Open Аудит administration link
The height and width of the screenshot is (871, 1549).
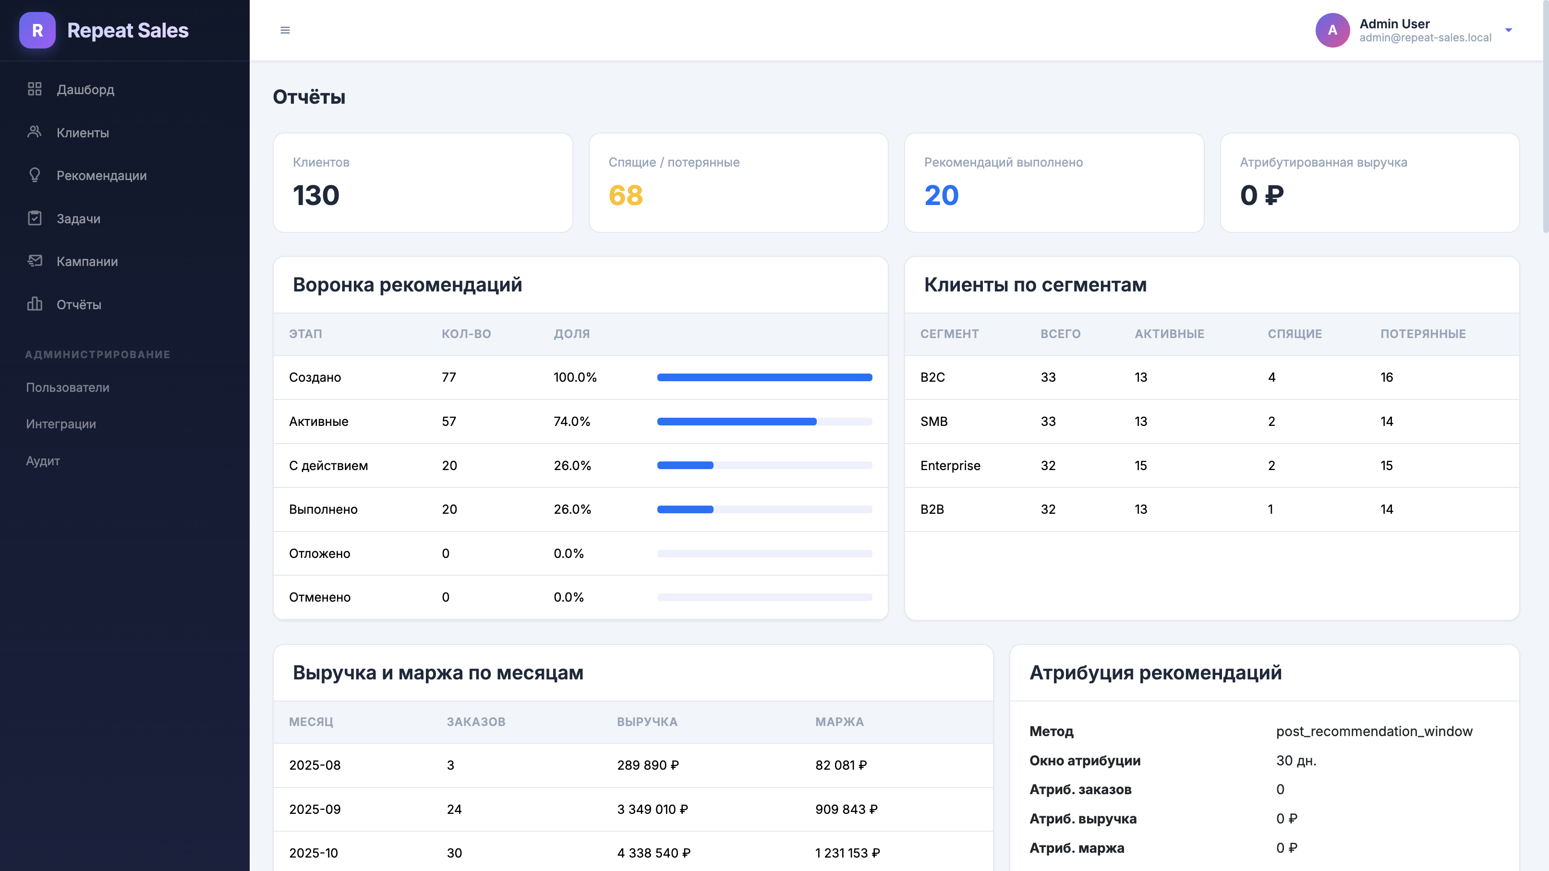[x=43, y=461]
